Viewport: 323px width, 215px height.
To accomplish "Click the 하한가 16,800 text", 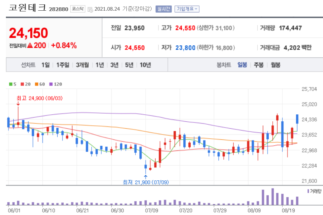I will 216,48.
